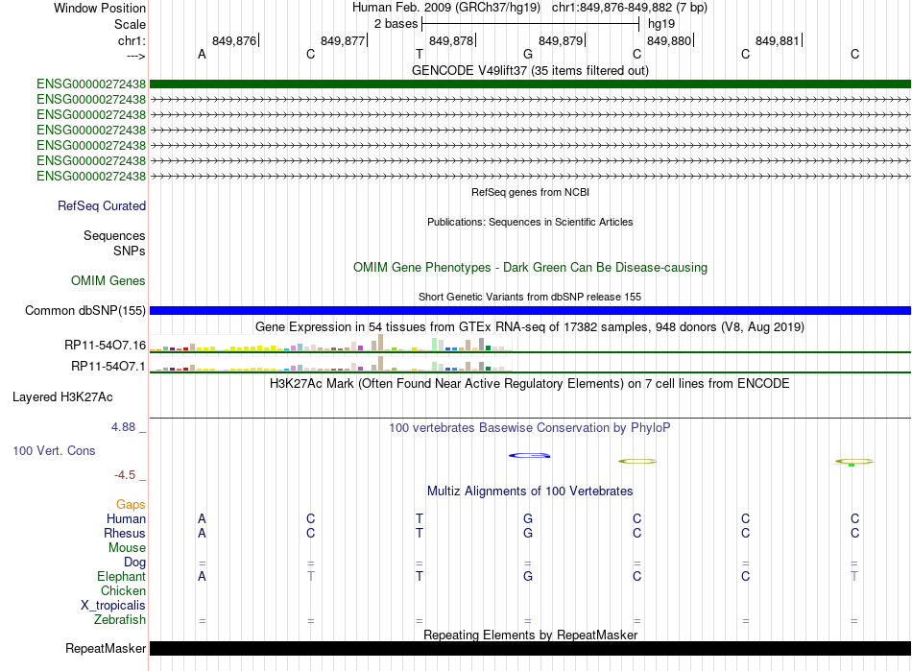912x671 pixels.
Task: Click the RP11-54O7.1 label
Action: click(108, 367)
